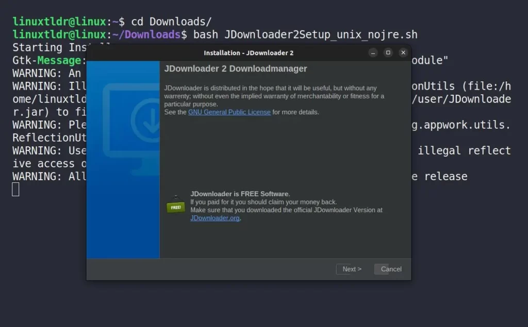Click the 'JDownloader 2 Downloadmanager' heading
The width and height of the screenshot is (528, 327).
[236, 68]
